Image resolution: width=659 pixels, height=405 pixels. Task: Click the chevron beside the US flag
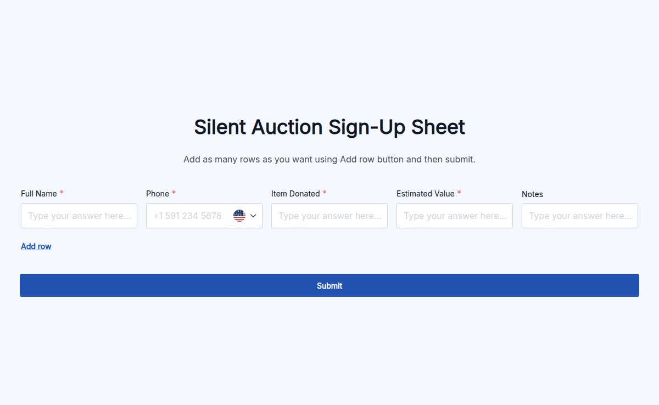[253, 215]
